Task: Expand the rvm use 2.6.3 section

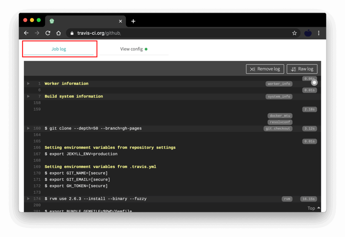Action: click(x=28, y=198)
